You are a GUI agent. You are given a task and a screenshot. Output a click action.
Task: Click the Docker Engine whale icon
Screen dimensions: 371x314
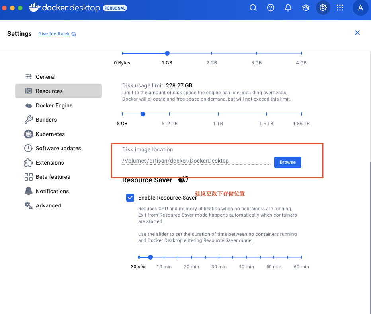tap(29, 105)
